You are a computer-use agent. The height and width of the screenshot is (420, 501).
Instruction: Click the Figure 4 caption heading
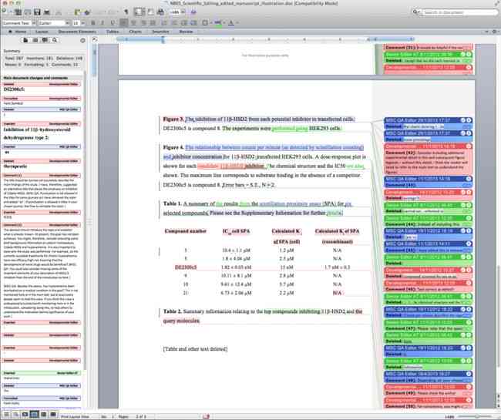tap(173, 147)
